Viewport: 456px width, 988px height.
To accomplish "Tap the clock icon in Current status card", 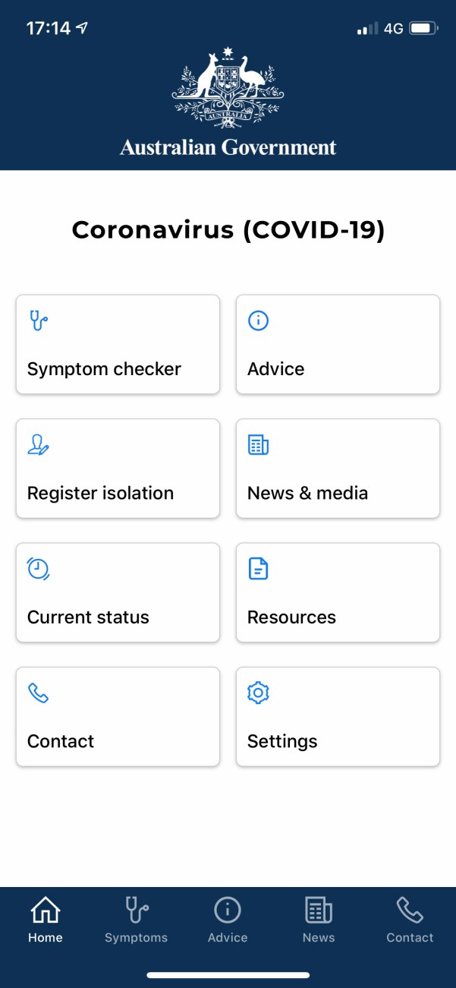I will click(38, 569).
